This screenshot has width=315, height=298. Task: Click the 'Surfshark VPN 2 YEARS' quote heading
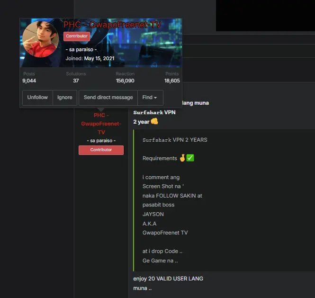pyautogui.click(x=175, y=140)
